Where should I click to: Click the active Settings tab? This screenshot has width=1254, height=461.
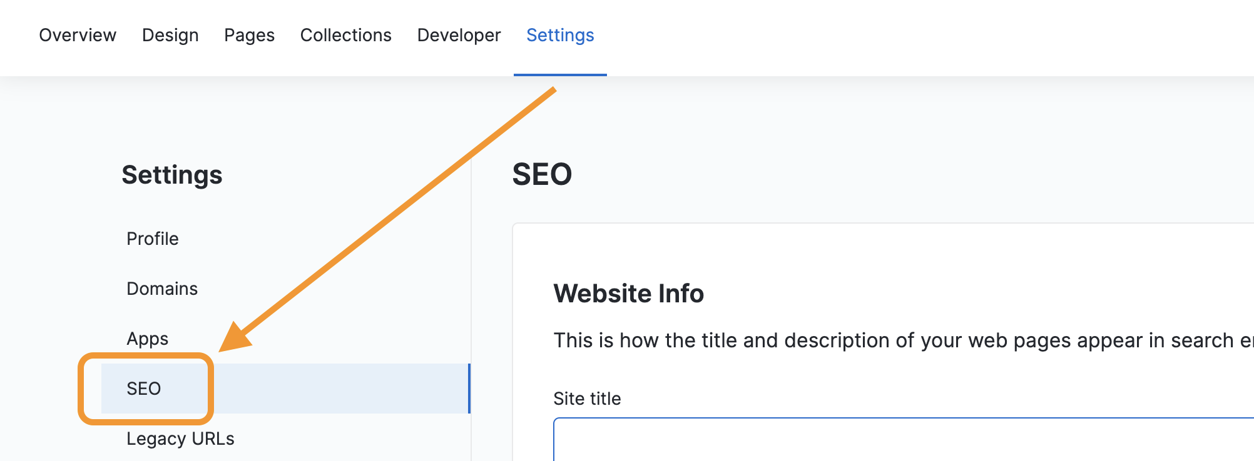click(560, 36)
